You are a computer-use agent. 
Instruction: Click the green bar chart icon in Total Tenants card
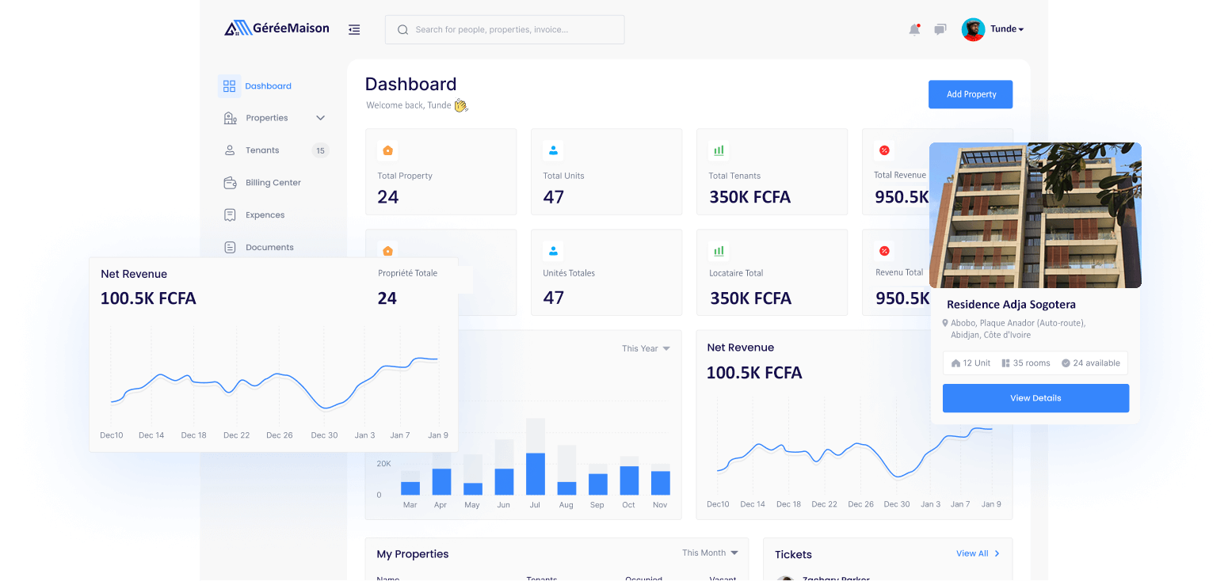[719, 150]
